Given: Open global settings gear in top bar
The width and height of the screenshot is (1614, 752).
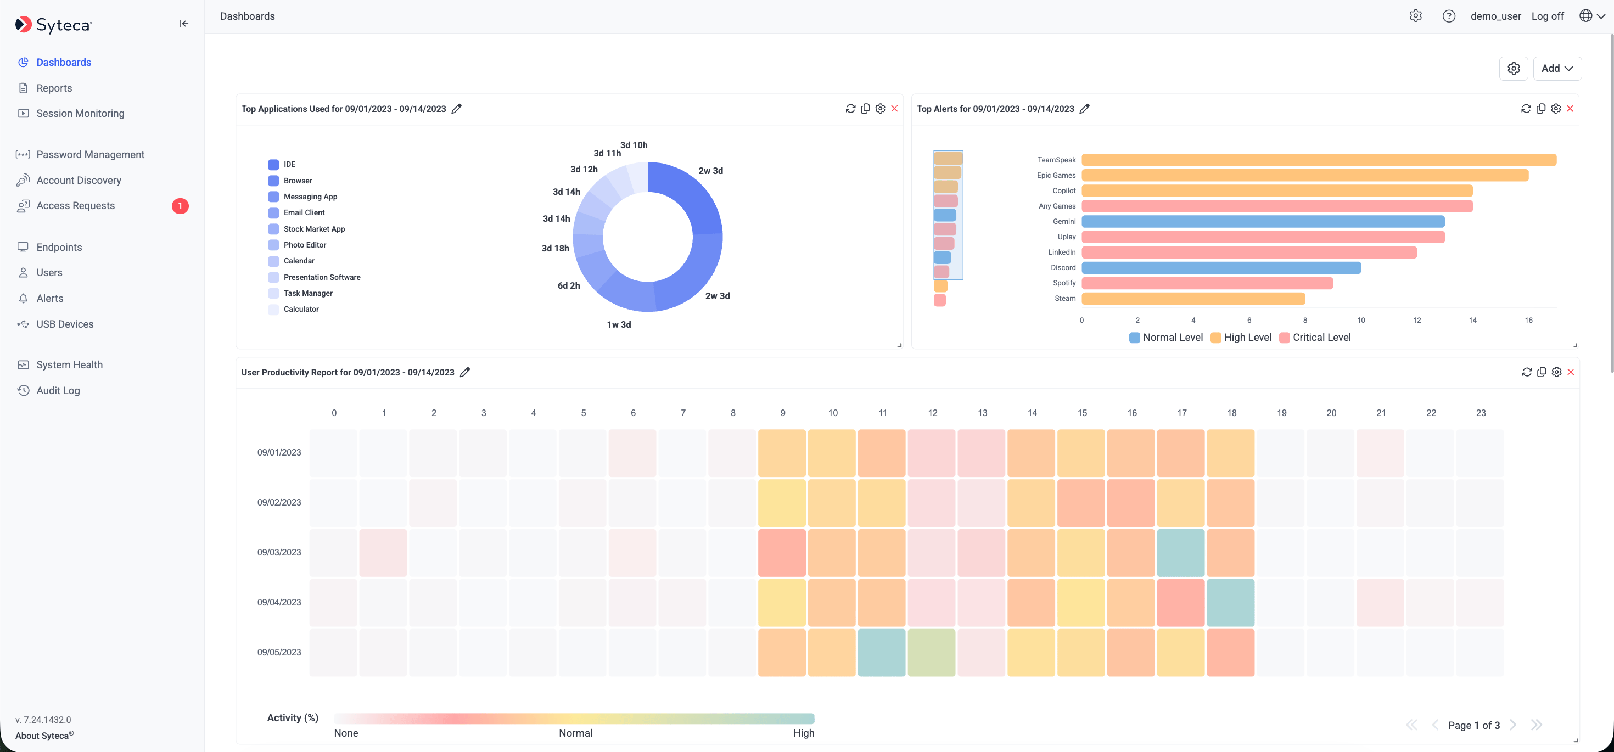Looking at the screenshot, I should (x=1415, y=16).
